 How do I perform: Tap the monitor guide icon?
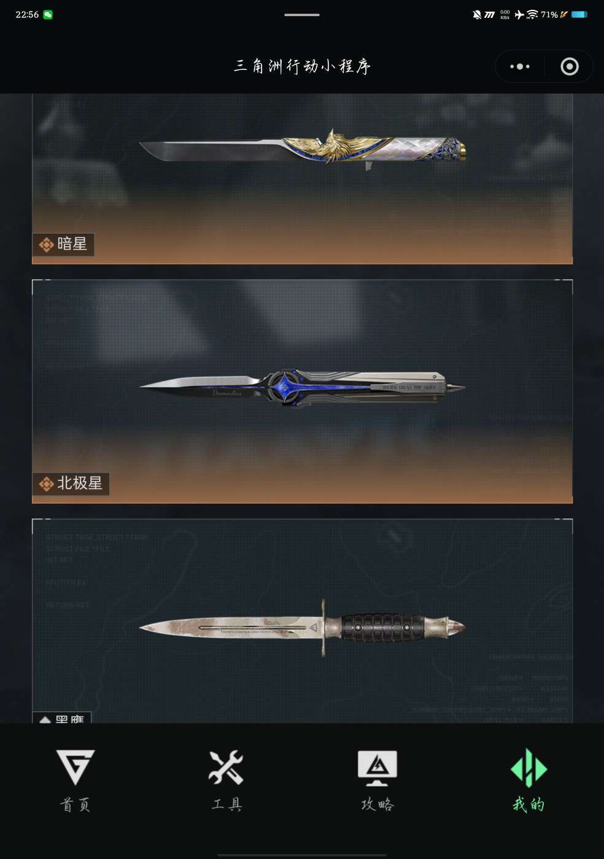point(377,768)
